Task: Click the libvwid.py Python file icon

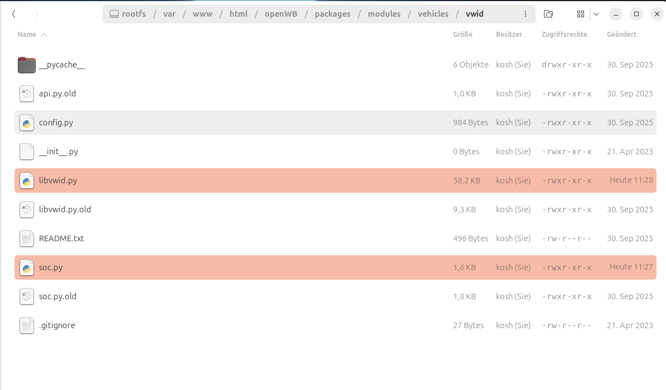Action: tap(27, 181)
